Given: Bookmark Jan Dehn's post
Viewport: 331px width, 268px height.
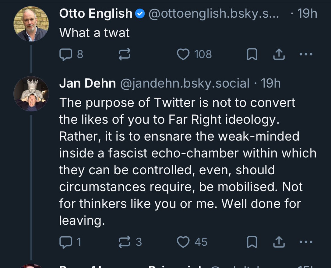Looking at the screenshot, I should [x=251, y=242].
